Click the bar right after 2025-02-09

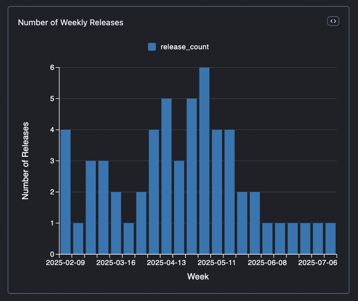tap(79, 237)
